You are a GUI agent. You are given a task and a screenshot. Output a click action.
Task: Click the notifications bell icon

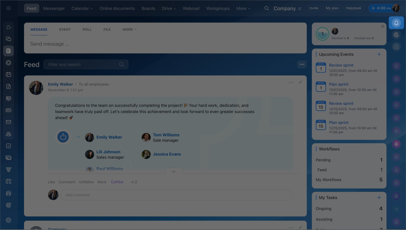pyautogui.click(x=396, y=23)
